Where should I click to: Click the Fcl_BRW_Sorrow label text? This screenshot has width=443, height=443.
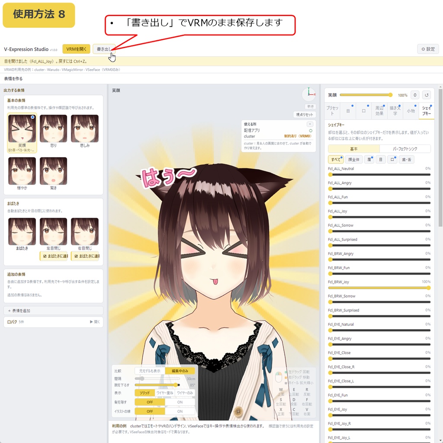coord(342,296)
